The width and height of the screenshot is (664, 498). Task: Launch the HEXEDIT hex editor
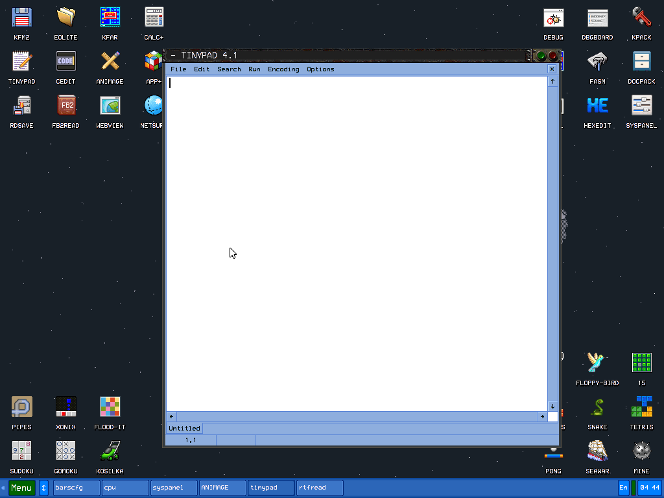tap(597, 104)
